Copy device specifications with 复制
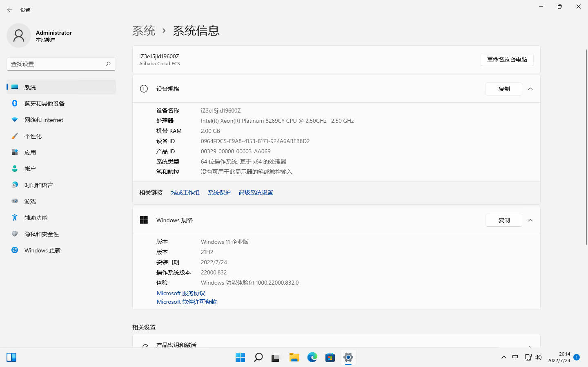Viewport: 588px width, 367px height. point(504,89)
